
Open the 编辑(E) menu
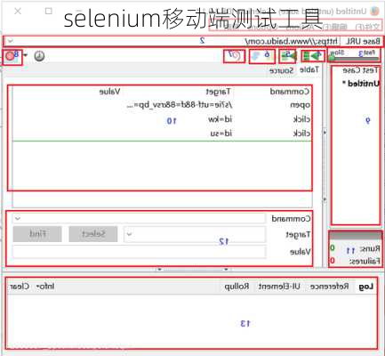click(334, 27)
